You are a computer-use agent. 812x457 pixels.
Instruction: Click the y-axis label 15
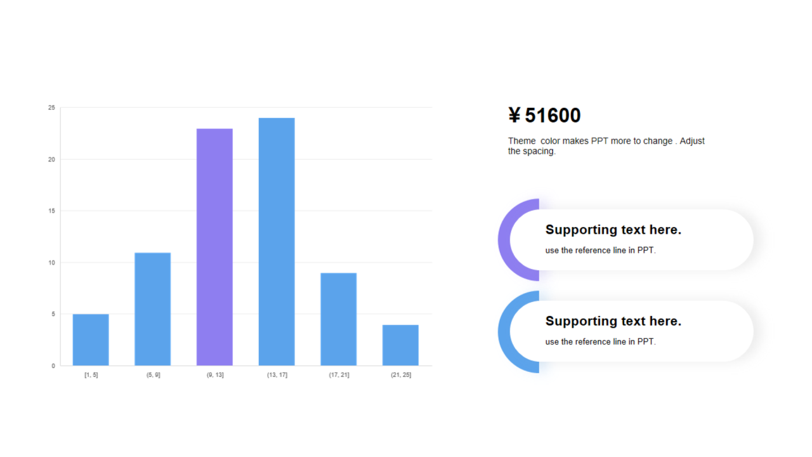(x=51, y=211)
